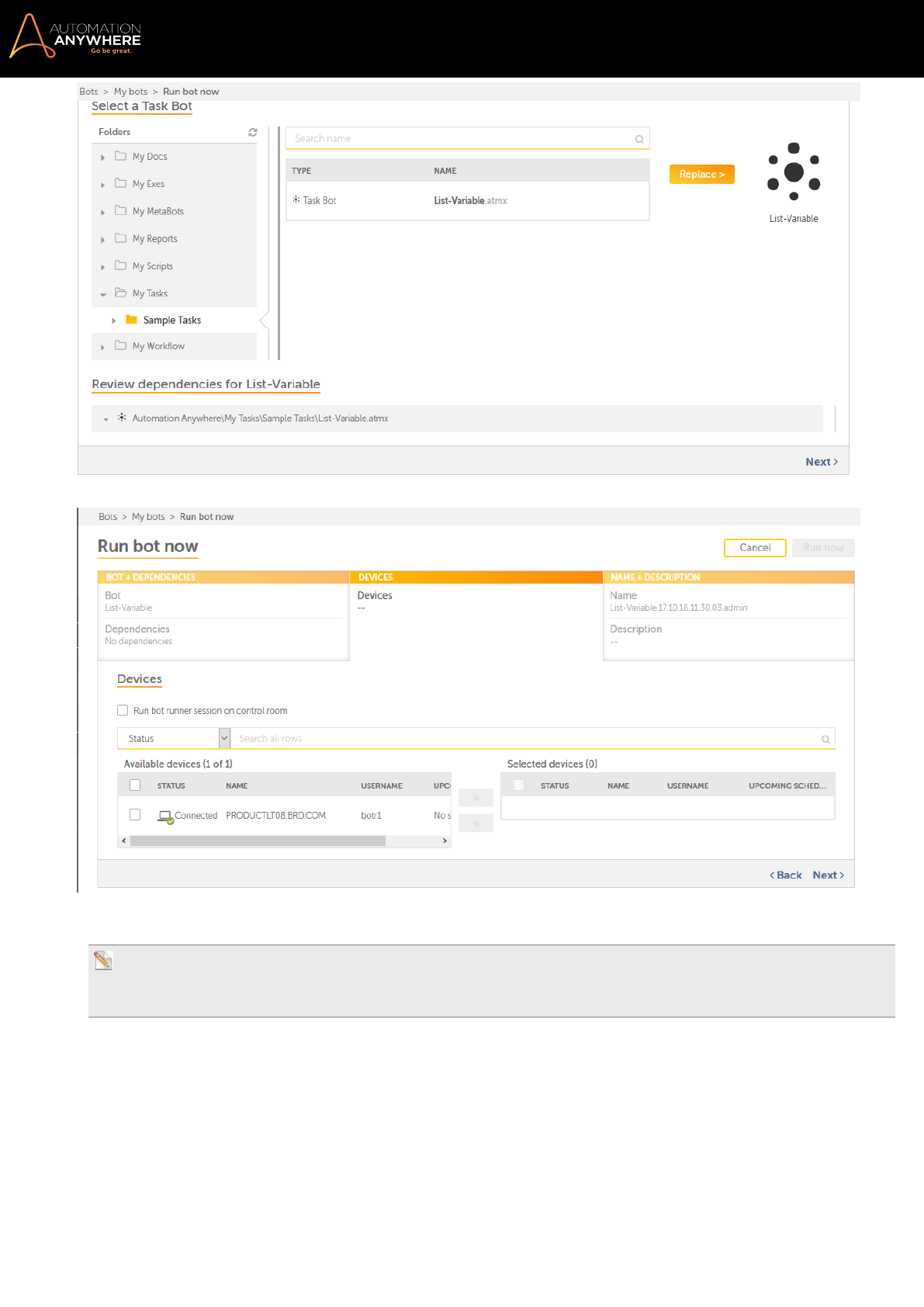Open Bots breadcrumb in top panel
This screenshot has height=1307, width=924.
(x=88, y=92)
